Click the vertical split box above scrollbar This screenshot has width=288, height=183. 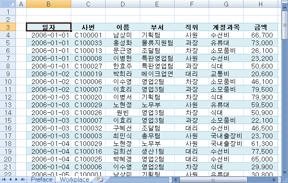point(285,2)
